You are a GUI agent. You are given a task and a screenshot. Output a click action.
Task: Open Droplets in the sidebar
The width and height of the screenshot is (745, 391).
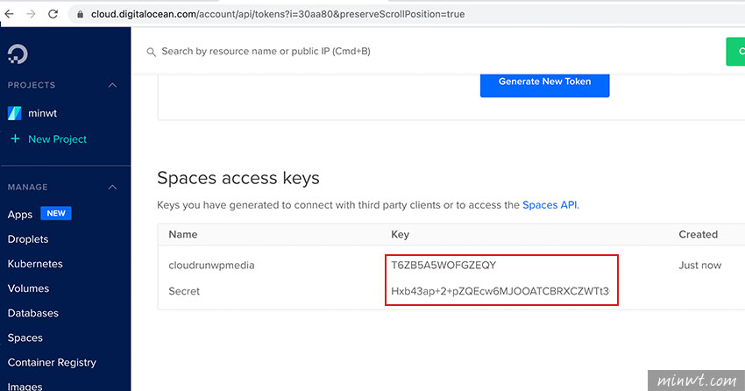(28, 239)
